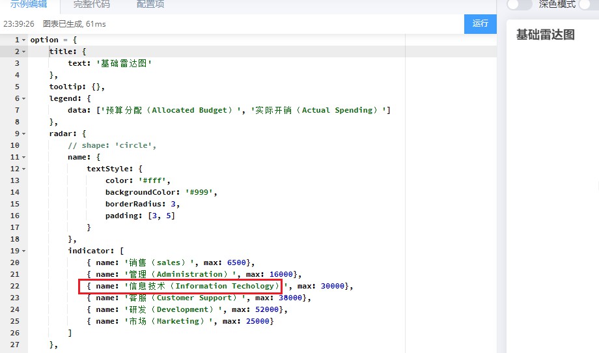Click the commented shape: 'circle' line
The width and height of the screenshot is (599, 353).
[x=112, y=145]
